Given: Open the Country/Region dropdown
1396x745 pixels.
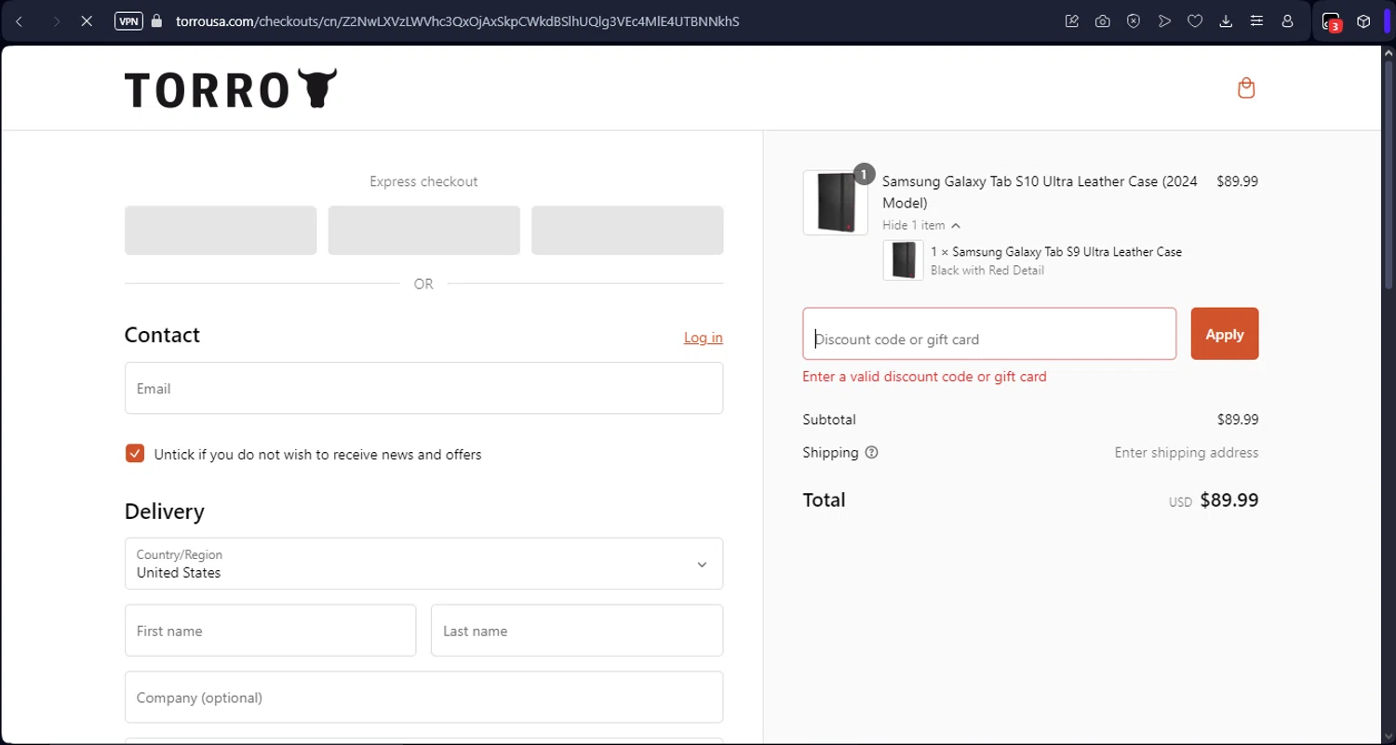Looking at the screenshot, I should [423, 564].
